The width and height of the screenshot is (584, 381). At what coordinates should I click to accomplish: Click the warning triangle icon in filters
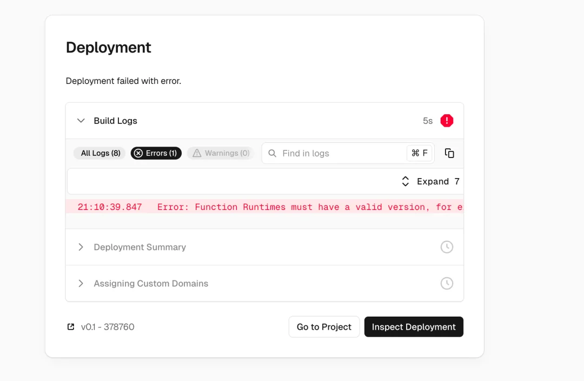pyautogui.click(x=197, y=153)
